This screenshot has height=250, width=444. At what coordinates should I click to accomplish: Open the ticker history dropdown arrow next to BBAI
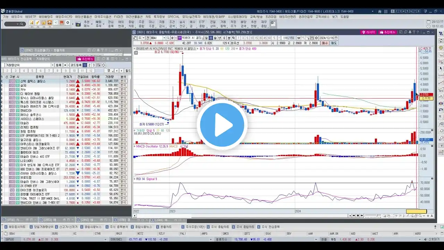click(x=164, y=38)
